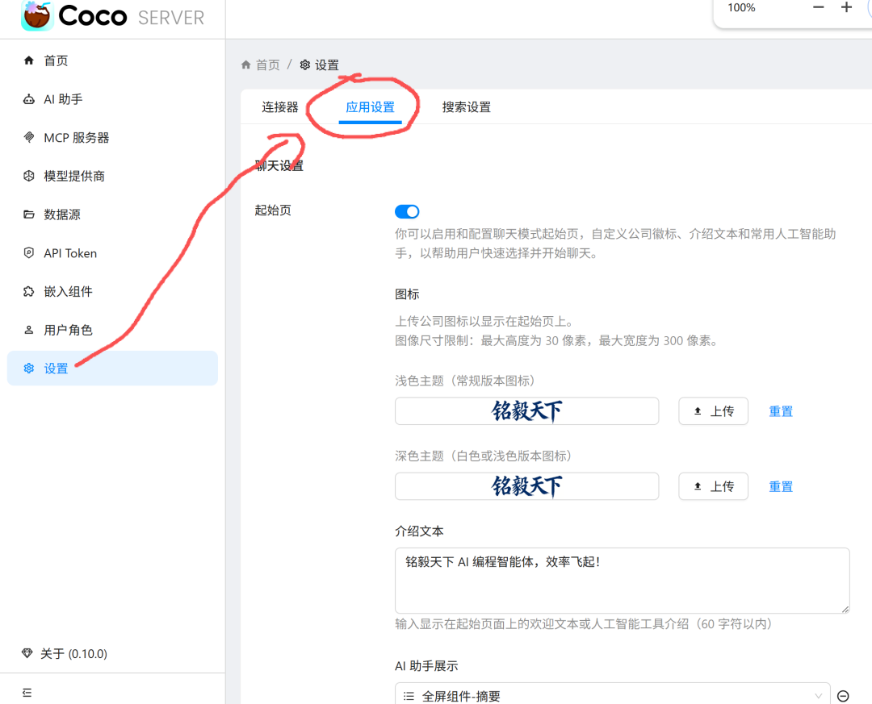Screen dimensions: 872x704
Task: Collapse the sidebar via bottom toggle
Action: click(27, 692)
